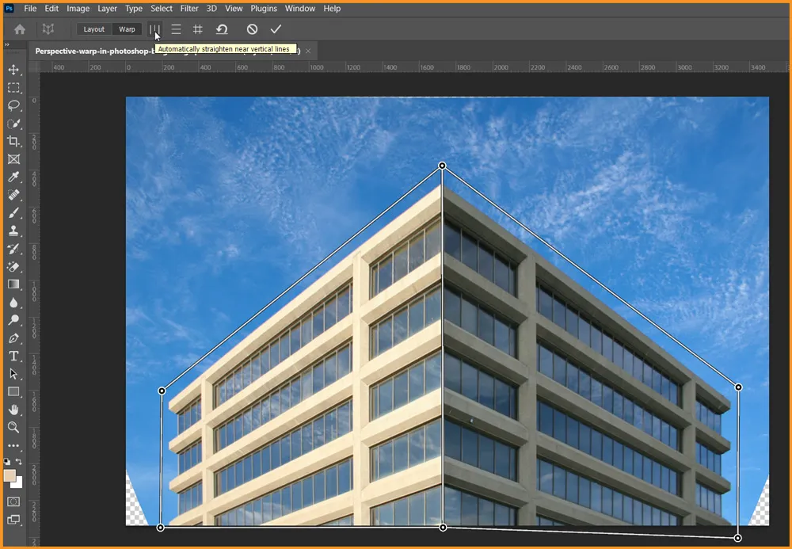Viewport: 792px width, 549px height.
Task: Select the Clone Stamp tool
Action: [13, 231]
